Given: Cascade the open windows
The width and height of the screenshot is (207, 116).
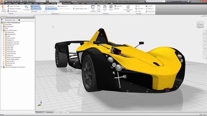Looking at the screenshot, I should (118, 6).
